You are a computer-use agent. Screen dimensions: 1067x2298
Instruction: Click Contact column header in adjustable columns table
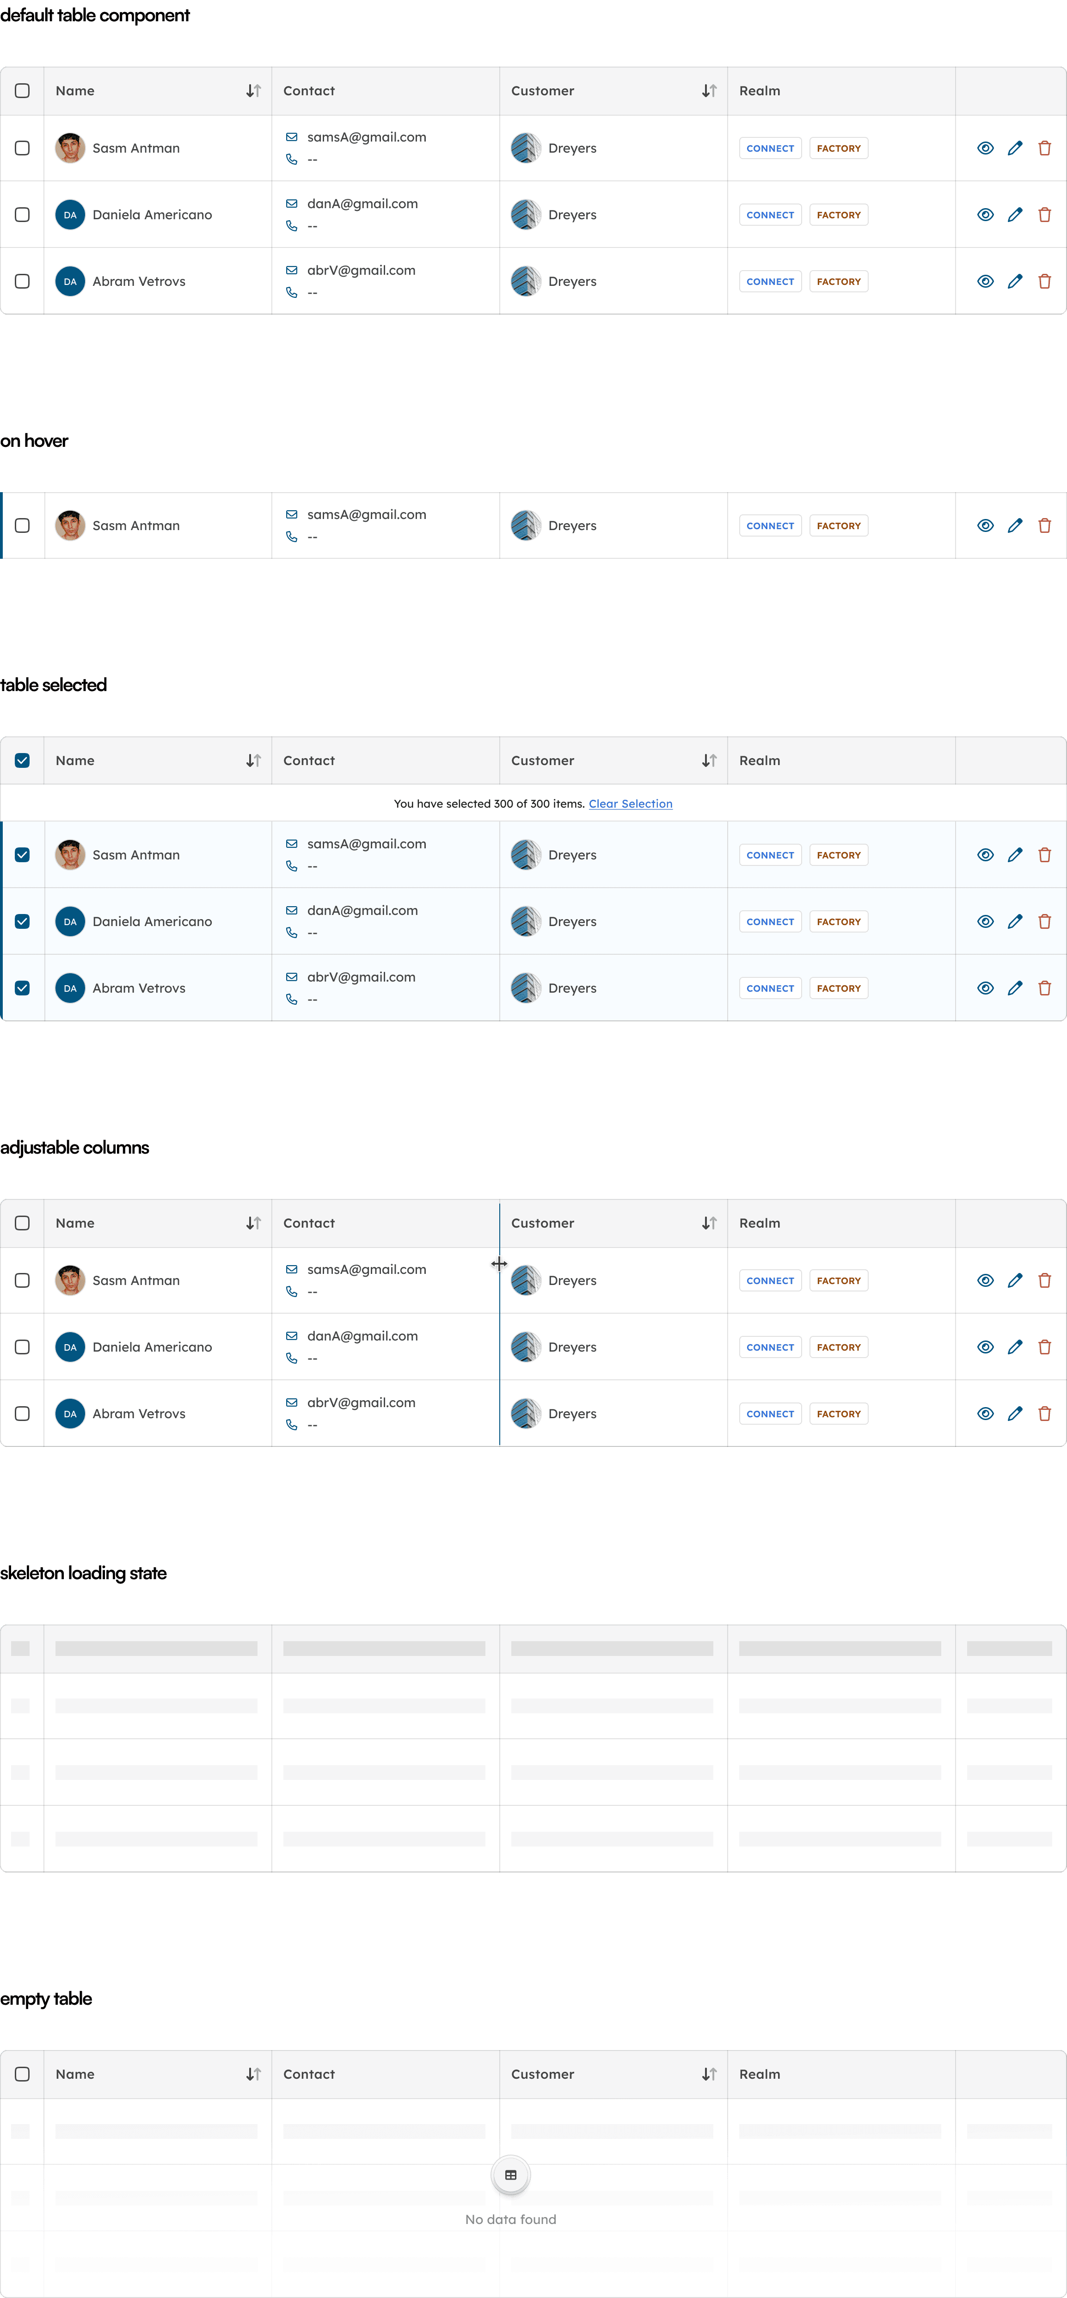[309, 1223]
